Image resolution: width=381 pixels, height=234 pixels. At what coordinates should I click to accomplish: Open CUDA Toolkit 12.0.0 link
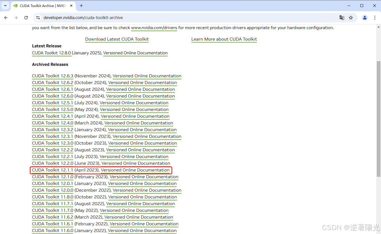point(53,190)
